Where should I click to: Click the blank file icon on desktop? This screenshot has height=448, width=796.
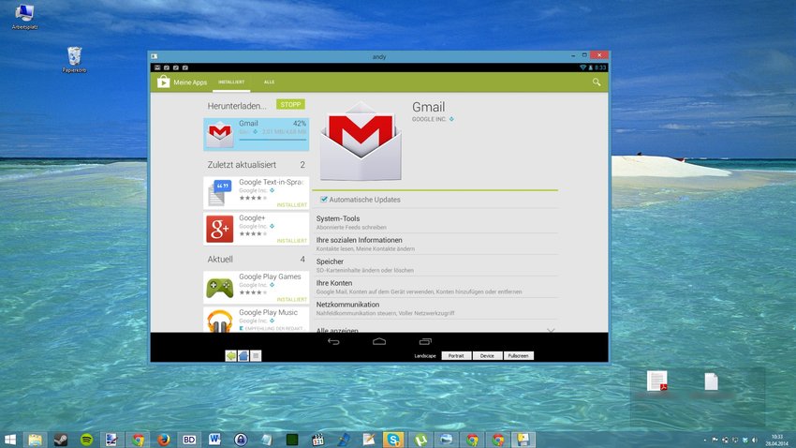pyautogui.click(x=711, y=381)
